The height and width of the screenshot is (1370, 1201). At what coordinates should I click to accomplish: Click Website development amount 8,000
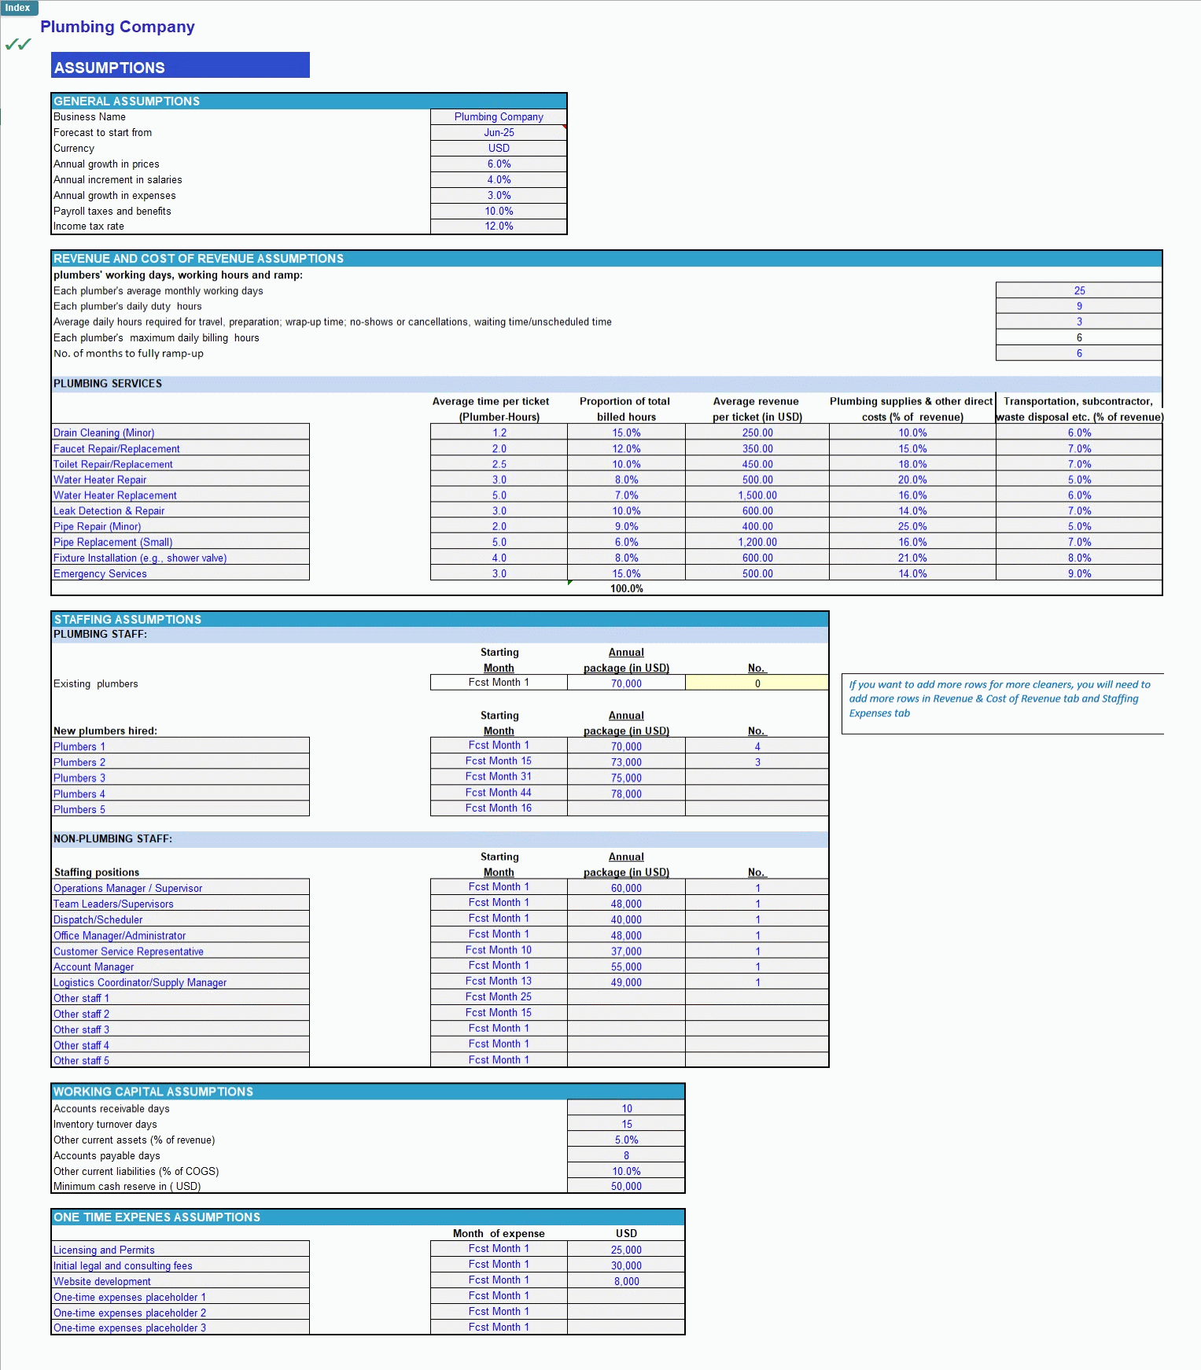click(626, 1281)
